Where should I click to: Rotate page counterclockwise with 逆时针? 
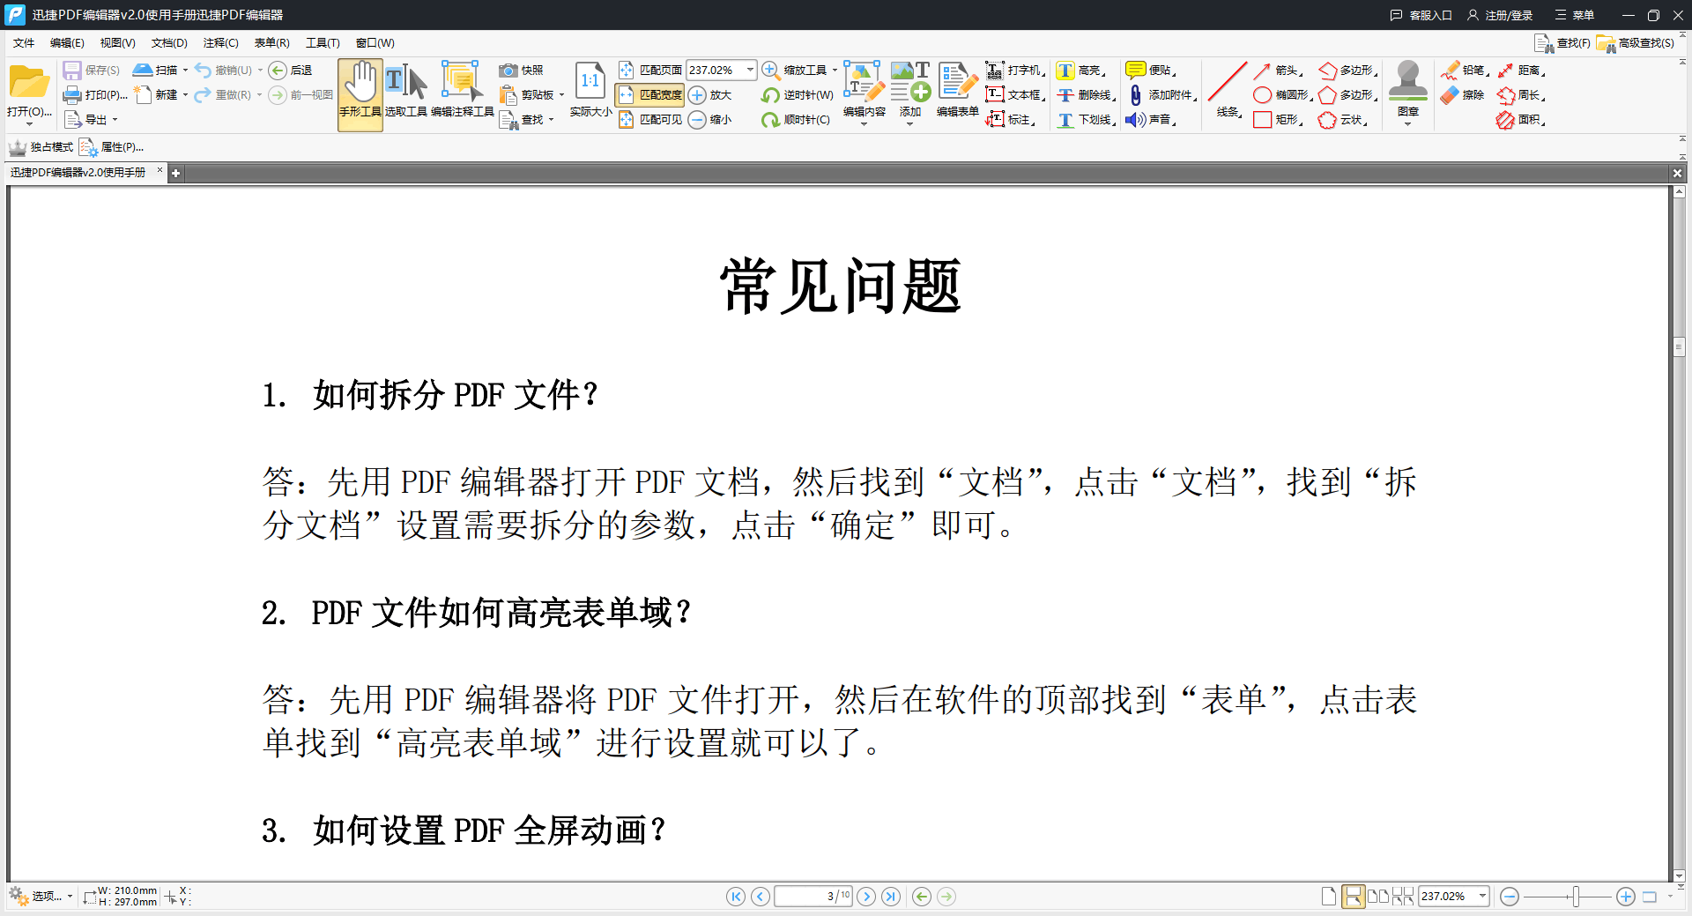[798, 94]
